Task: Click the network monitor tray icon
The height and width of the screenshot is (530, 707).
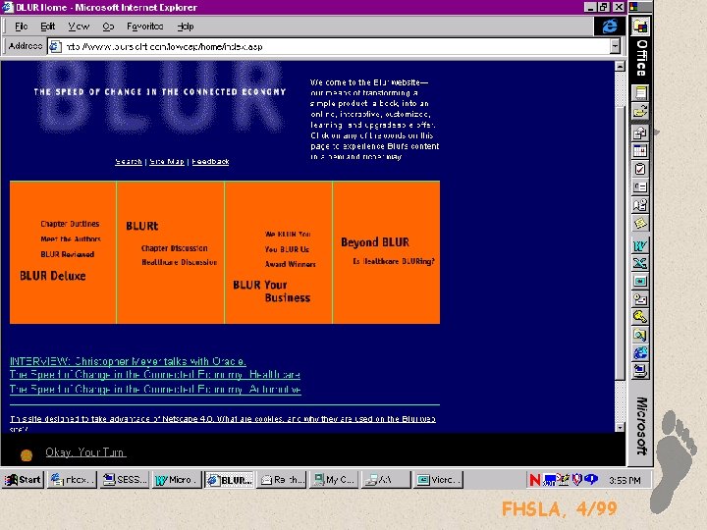Action: click(550, 480)
